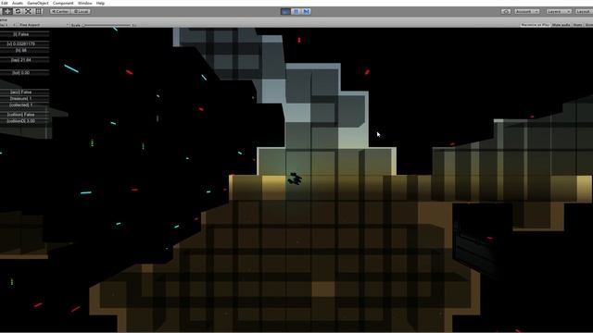
Task: Open the Help menu
Action: 100,3
